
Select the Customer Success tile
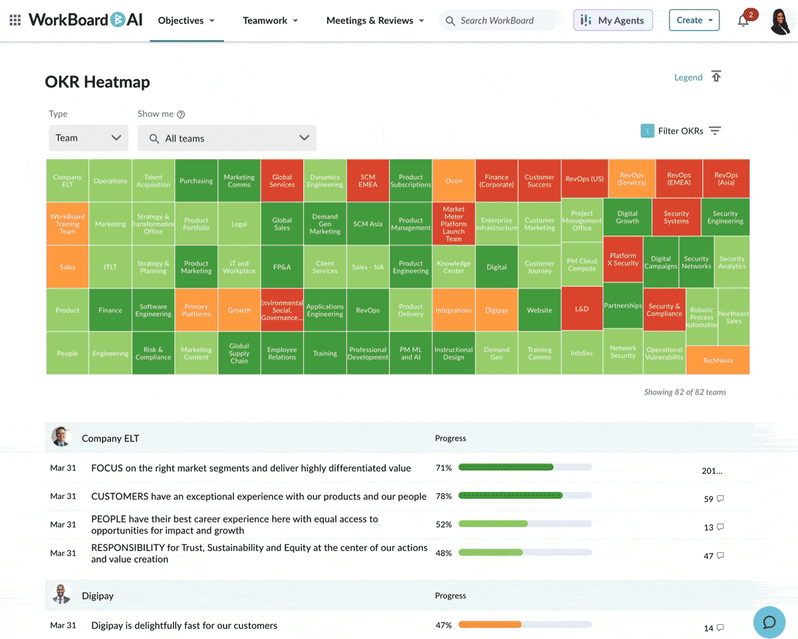539,180
